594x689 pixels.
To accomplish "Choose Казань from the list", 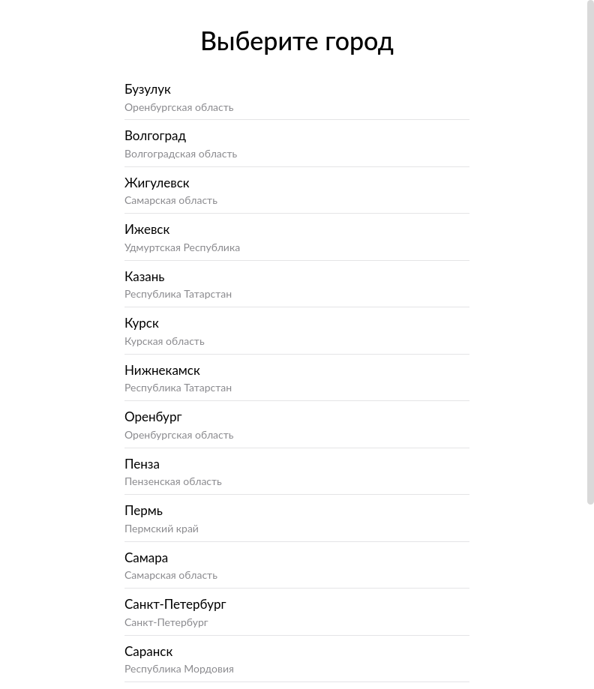I will click(x=145, y=277).
